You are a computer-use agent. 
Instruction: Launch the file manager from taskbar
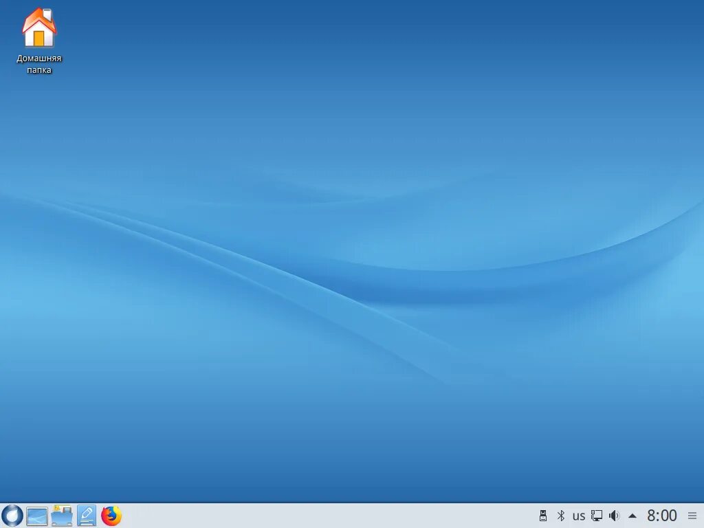61,516
